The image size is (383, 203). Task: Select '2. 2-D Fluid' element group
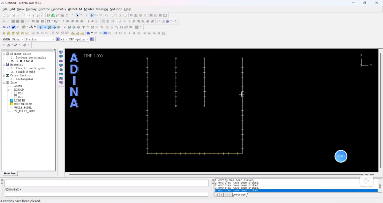22,61
